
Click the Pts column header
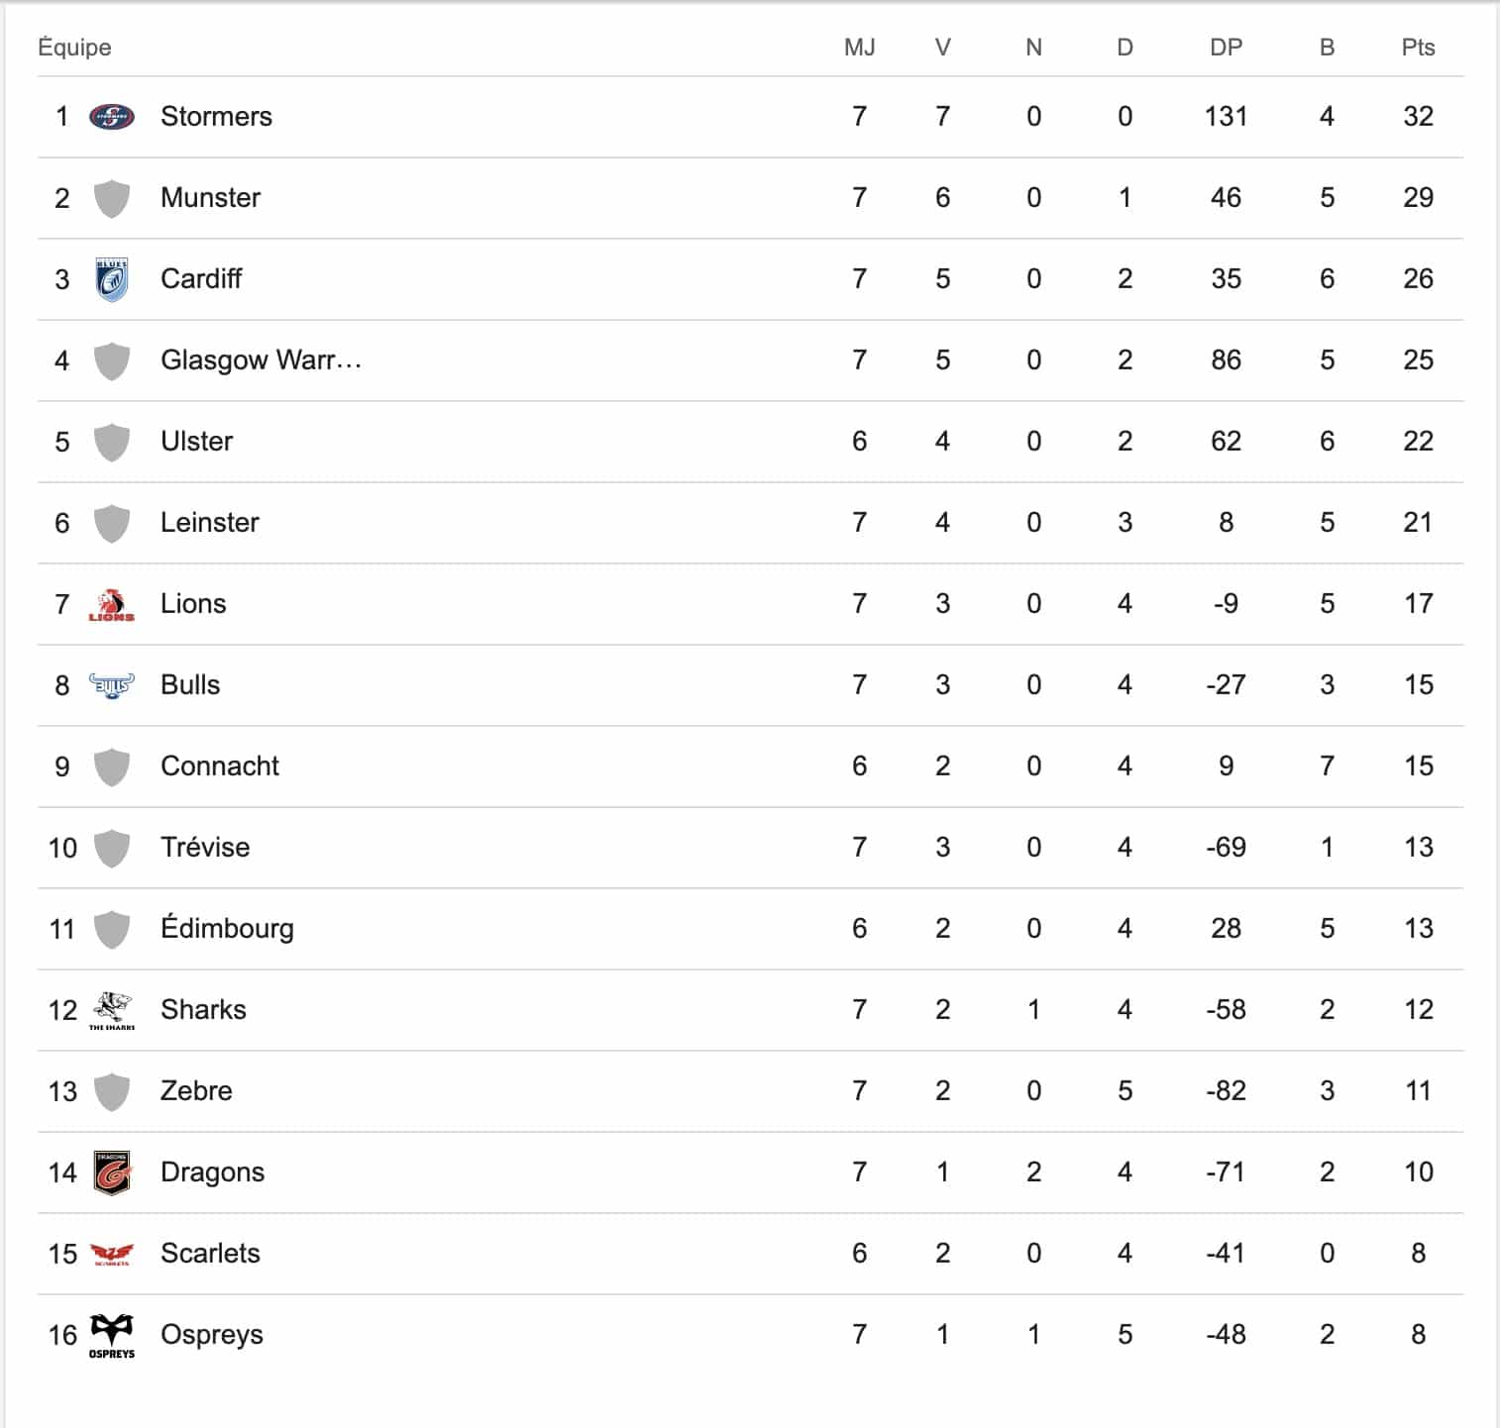click(x=1418, y=48)
